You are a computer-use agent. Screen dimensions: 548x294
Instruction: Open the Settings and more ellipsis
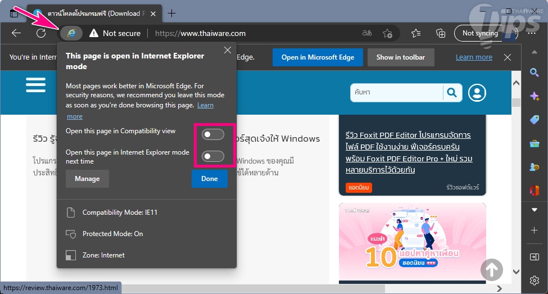click(x=532, y=33)
